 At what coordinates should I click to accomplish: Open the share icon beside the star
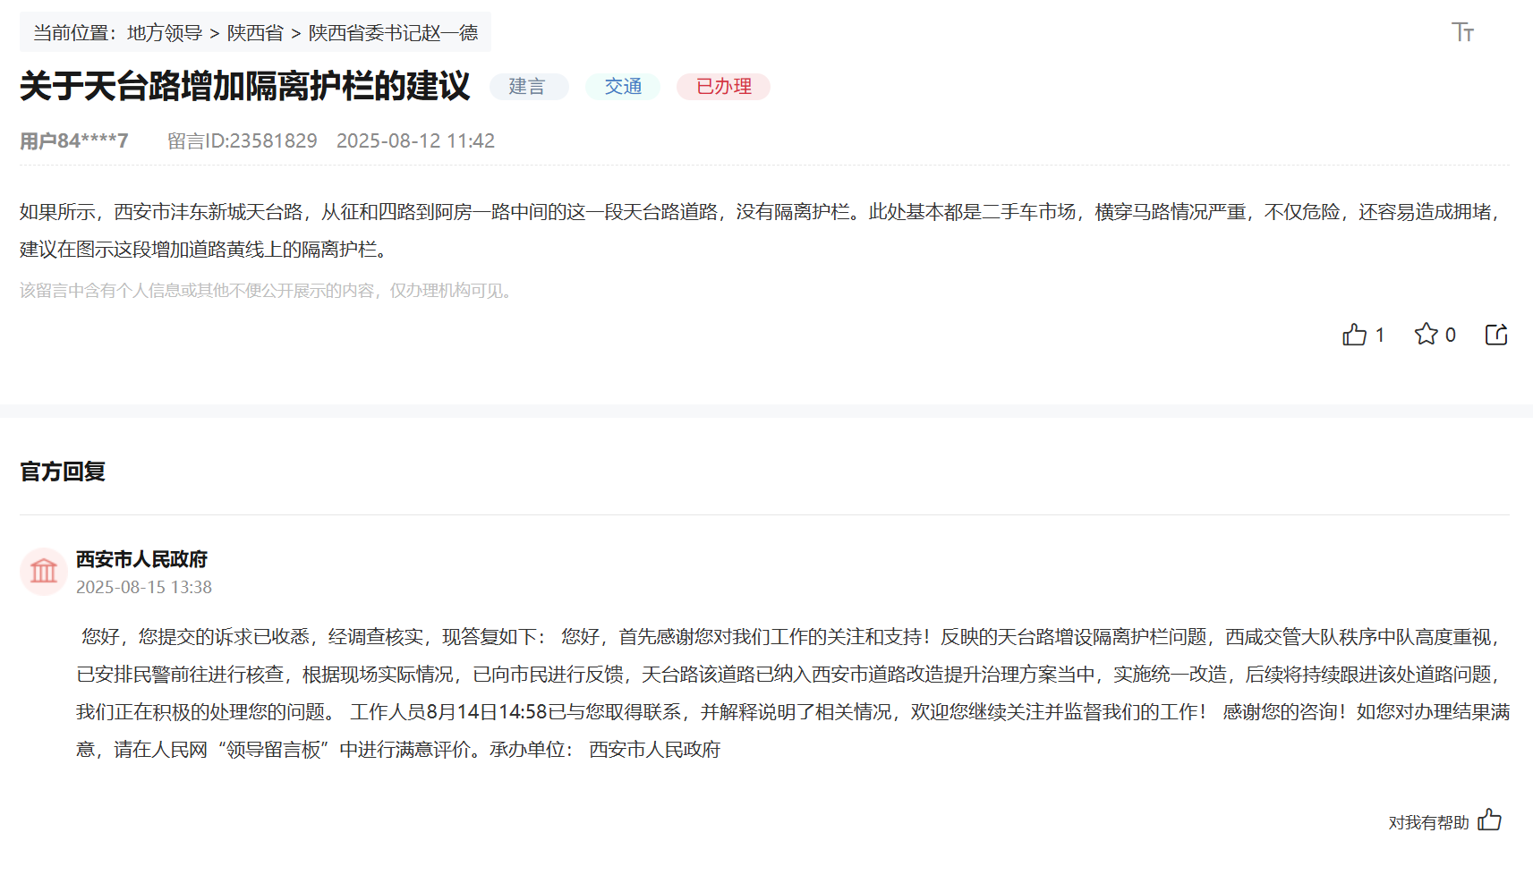[x=1496, y=334]
